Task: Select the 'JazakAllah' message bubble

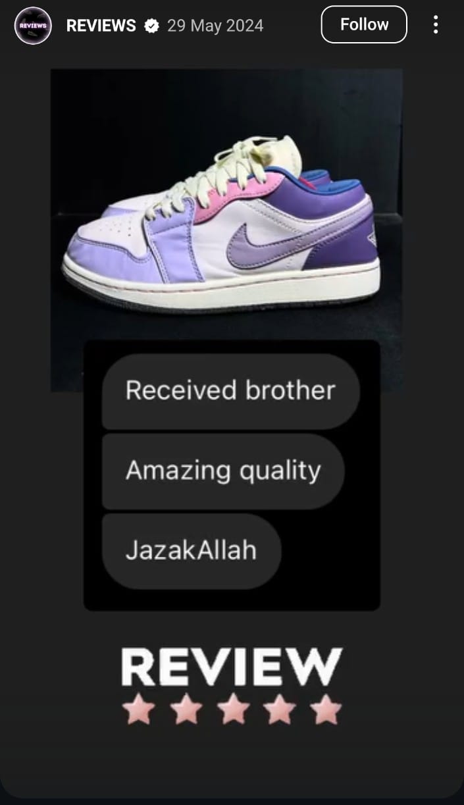Action: (x=192, y=551)
